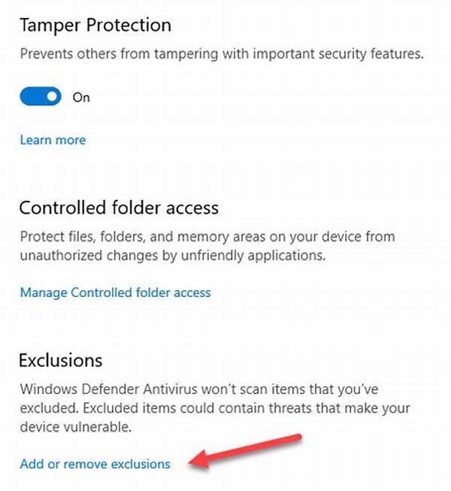Click the device vulnerable text line
Viewport: 451px width, 491px height.
tap(76, 427)
